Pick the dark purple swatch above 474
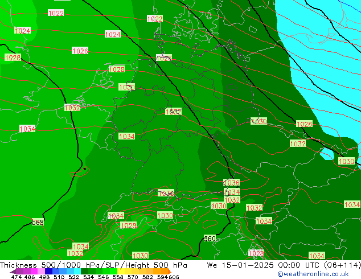 [x=19, y=272]
